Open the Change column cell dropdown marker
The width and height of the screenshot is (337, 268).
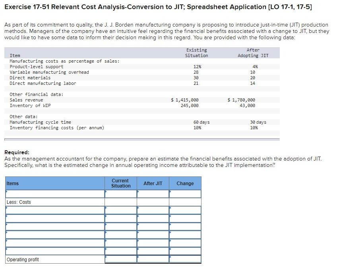[x=170, y=192]
